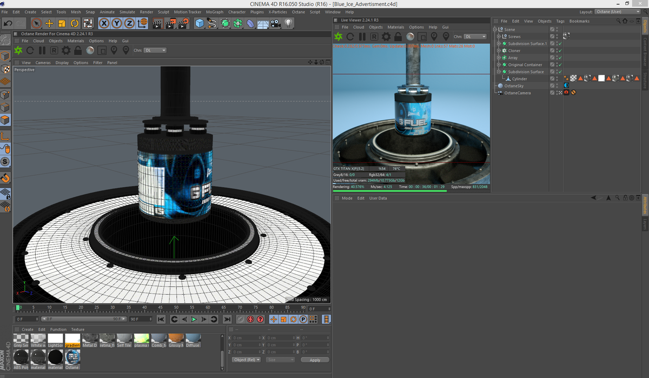Add a Cube primitive object
The width and height of the screenshot is (649, 378).
200,23
